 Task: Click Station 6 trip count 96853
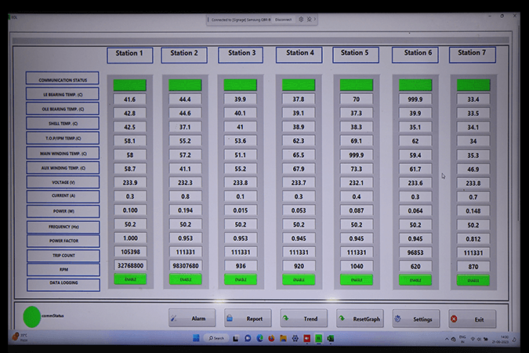[x=415, y=253]
